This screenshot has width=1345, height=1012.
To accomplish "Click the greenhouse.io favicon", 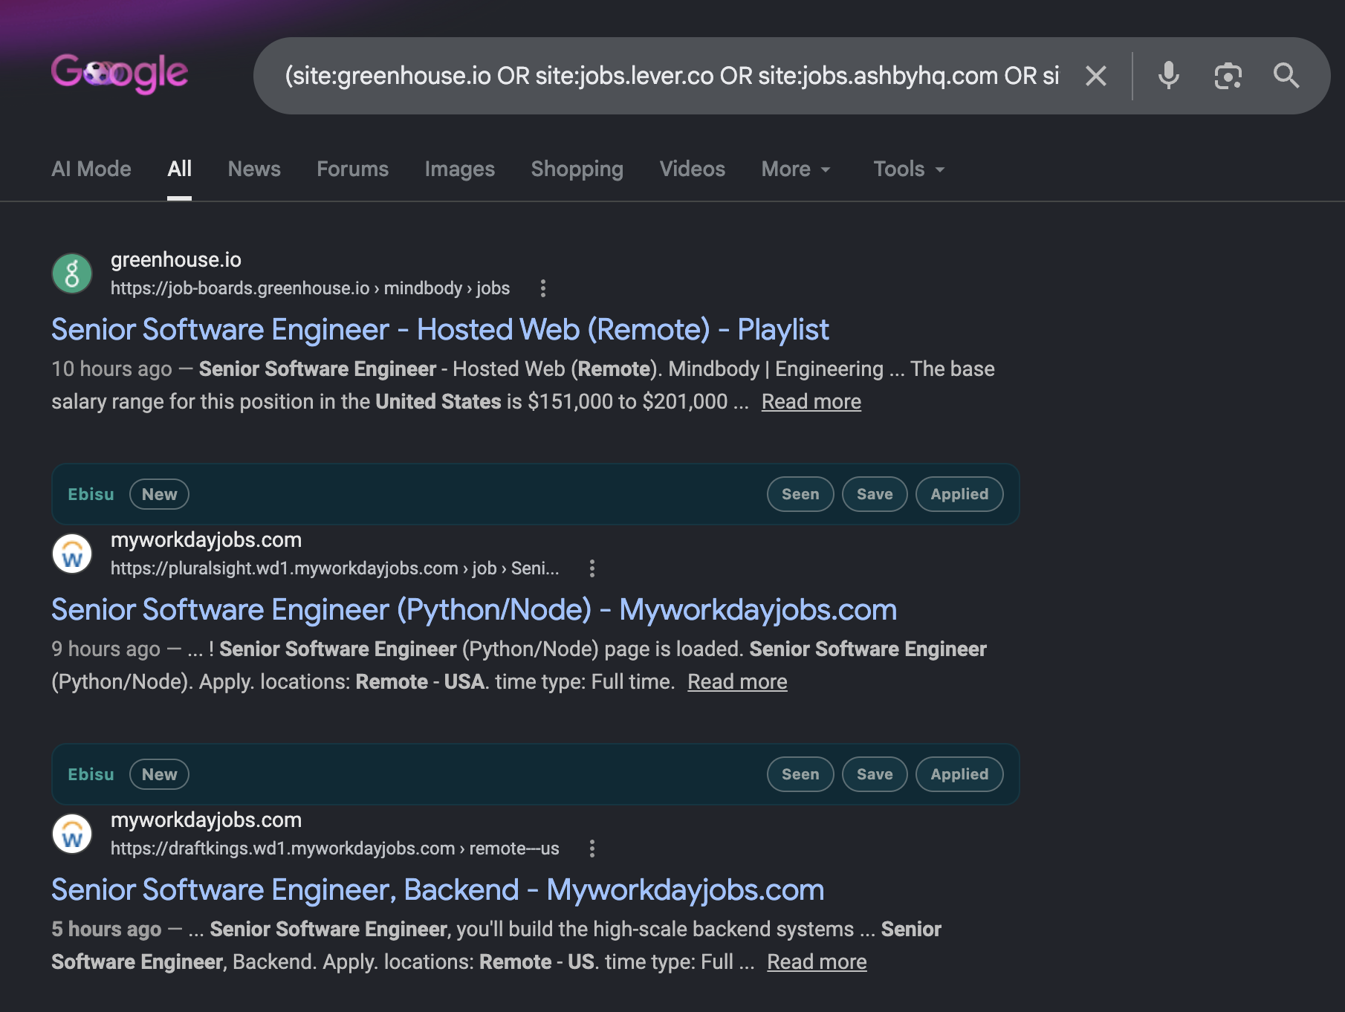I will pos(72,273).
